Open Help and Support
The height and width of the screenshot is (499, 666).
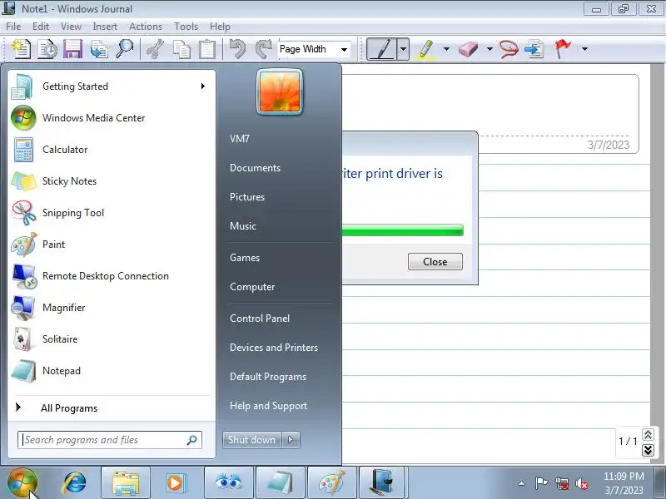tap(268, 406)
